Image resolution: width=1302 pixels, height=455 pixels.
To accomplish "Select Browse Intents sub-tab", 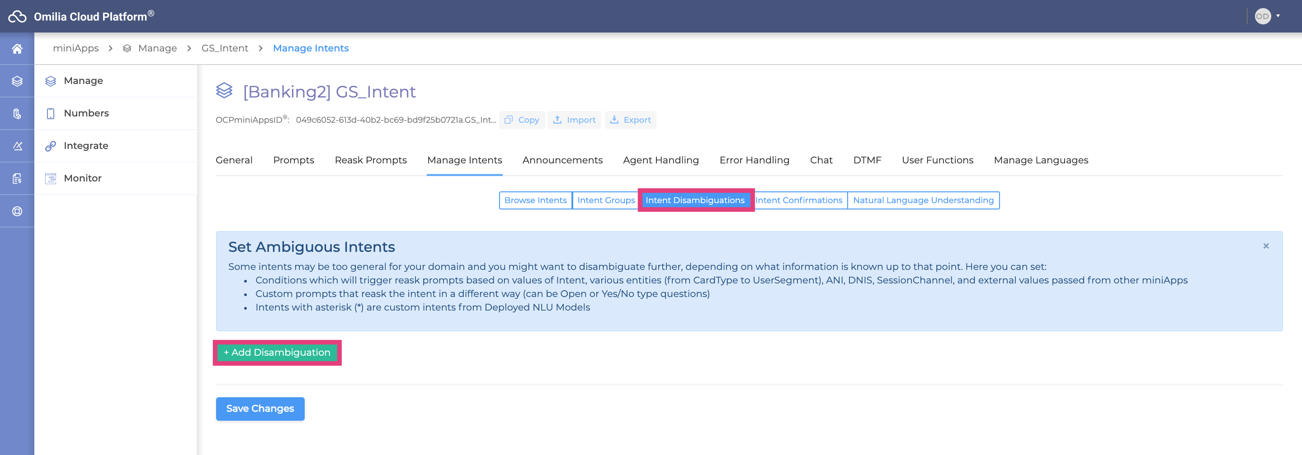I will tap(536, 200).
